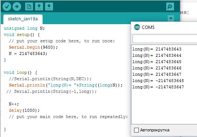Click output line 'long(N)= 2147483647'
This screenshot has height=137, width=197.
pyautogui.click(x=157, y=74)
